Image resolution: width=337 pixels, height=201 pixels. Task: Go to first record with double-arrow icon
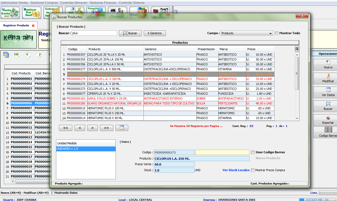[17, 55]
